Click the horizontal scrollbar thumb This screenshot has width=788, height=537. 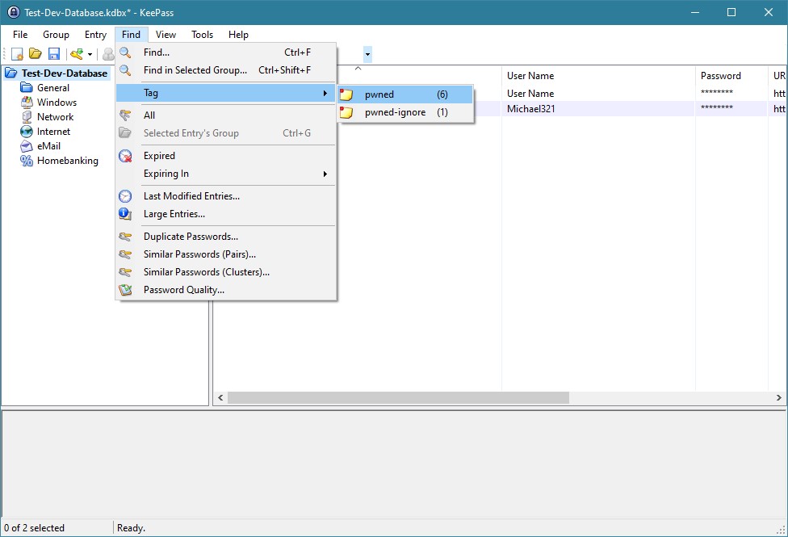coord(398,398)
